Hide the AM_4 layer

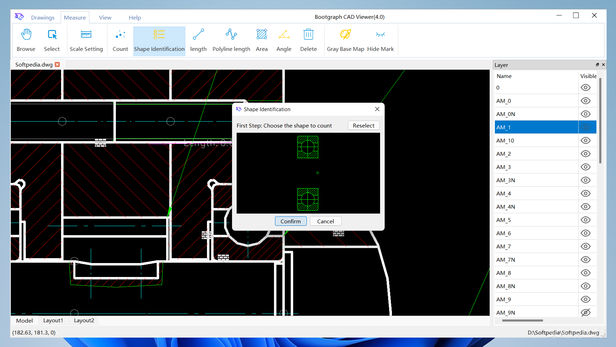click(586, 193)
